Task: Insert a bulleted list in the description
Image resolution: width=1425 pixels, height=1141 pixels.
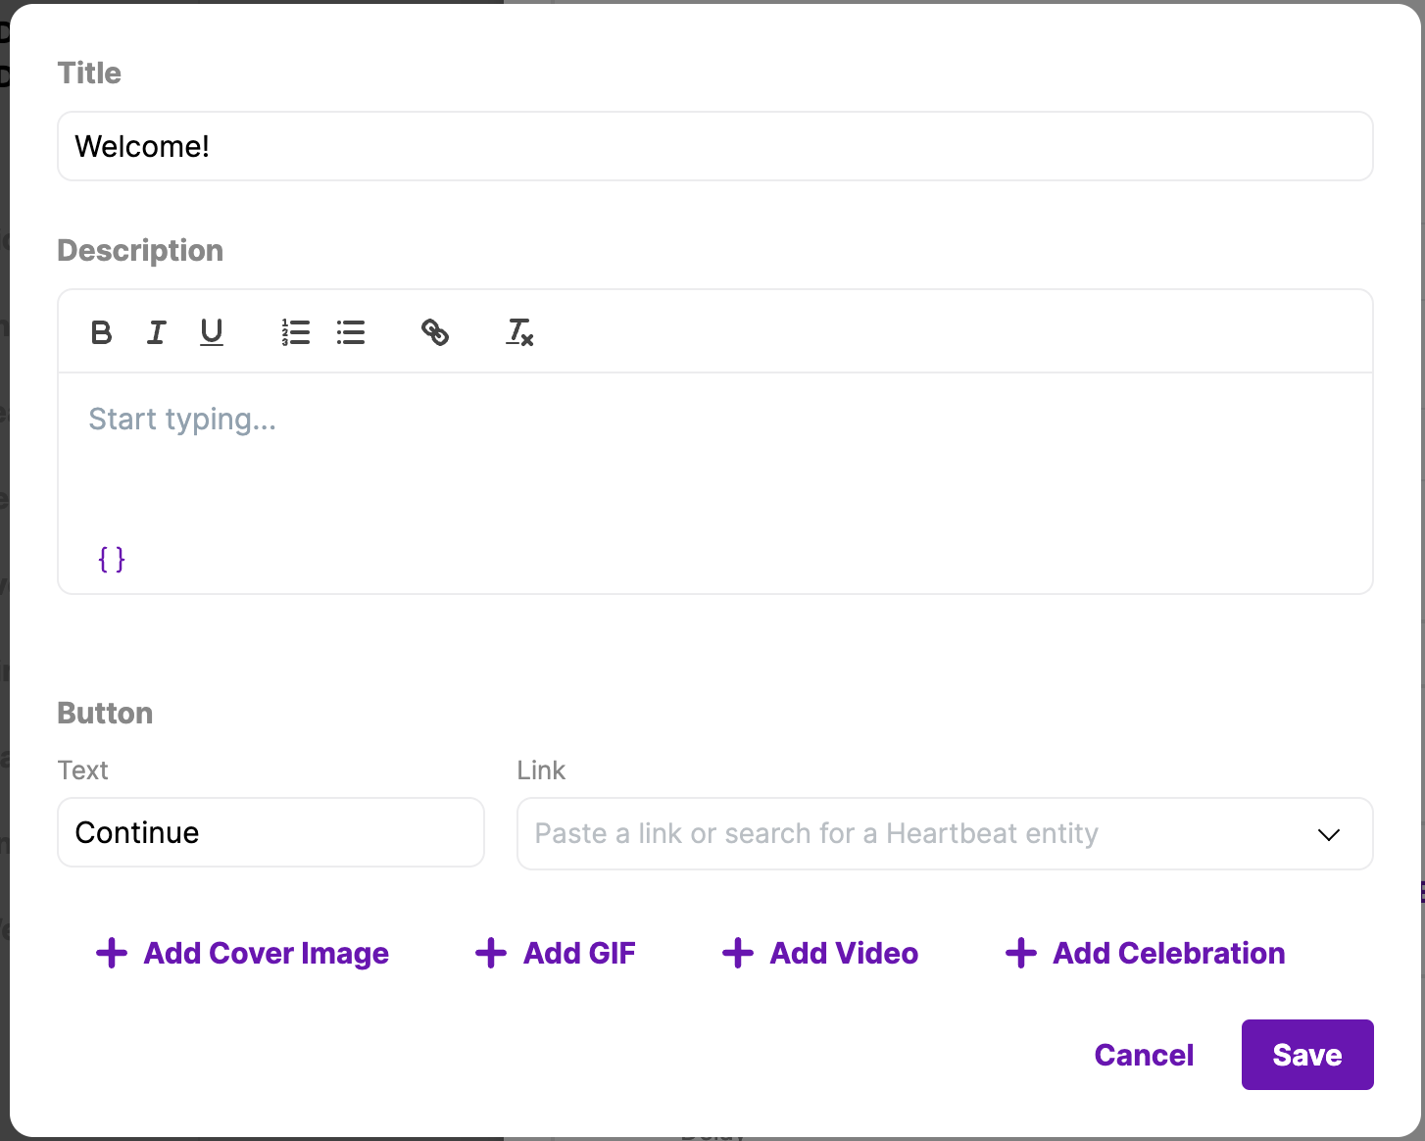Action: (x=351, y=333)
